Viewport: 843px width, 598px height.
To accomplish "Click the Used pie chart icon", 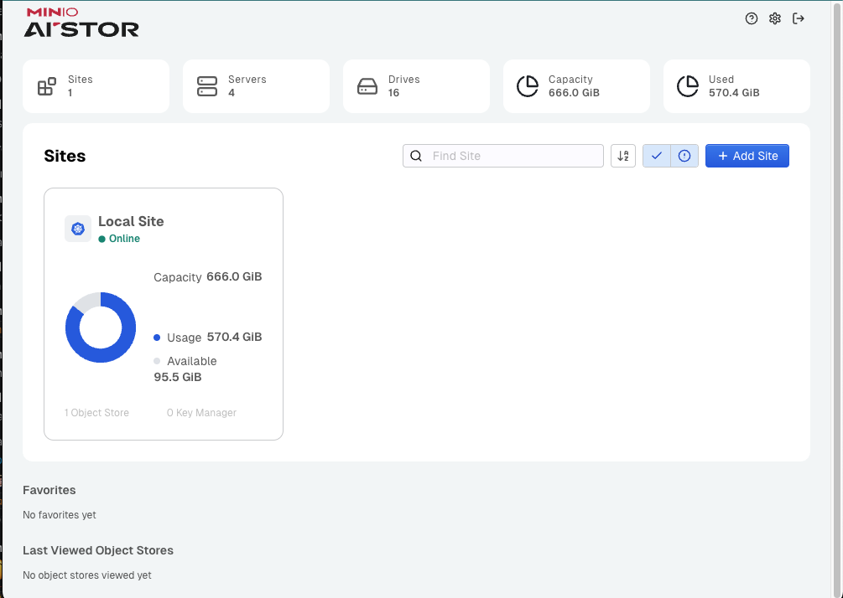I will coord(688,86).
